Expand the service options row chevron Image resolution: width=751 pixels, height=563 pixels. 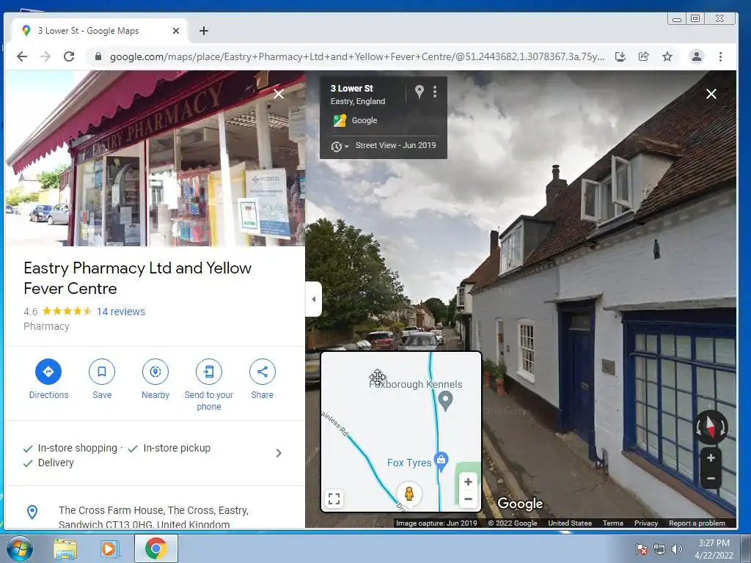tap(279, 453)
